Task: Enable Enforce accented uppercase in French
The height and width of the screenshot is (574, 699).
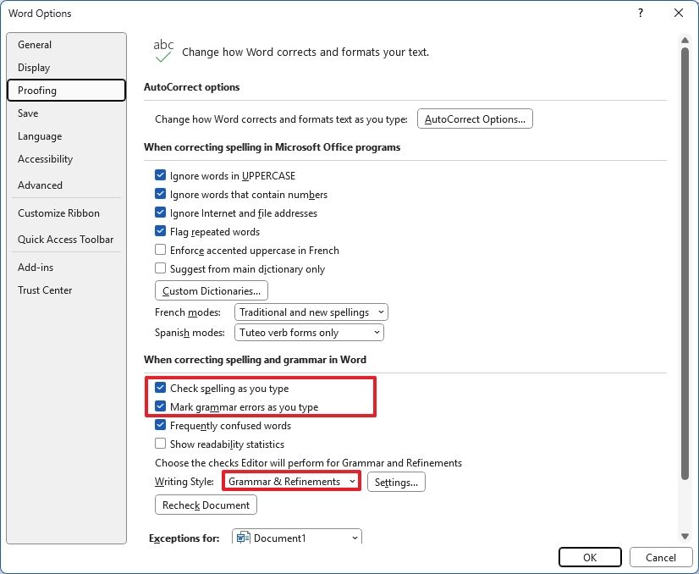Action: [x=161, y=250]
